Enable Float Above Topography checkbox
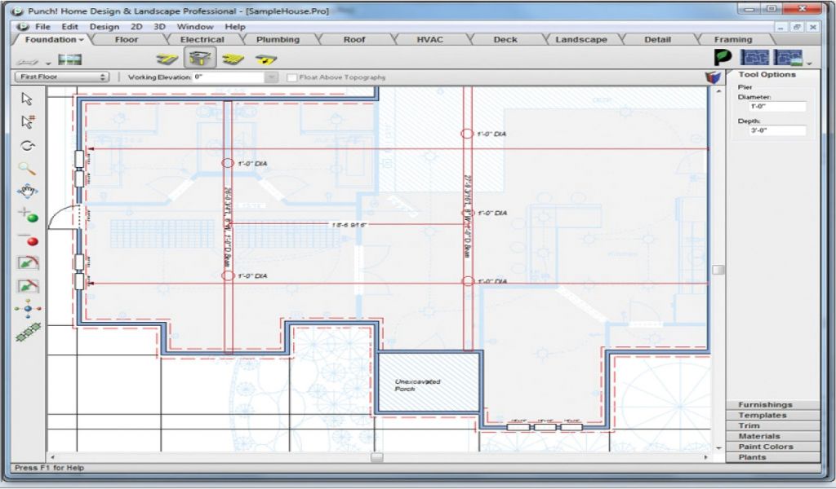Image resolution: width=836 pixels, height=489 pixels. click(292, 77)
